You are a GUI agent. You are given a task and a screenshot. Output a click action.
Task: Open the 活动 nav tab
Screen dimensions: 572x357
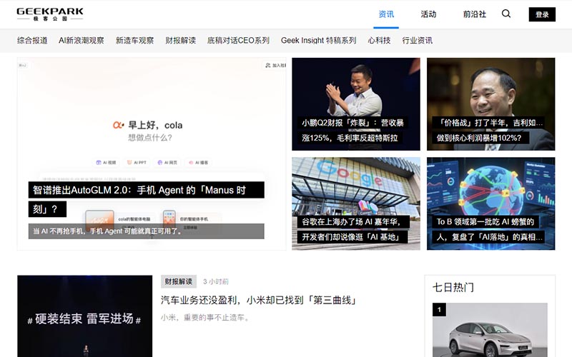point(428,14)
